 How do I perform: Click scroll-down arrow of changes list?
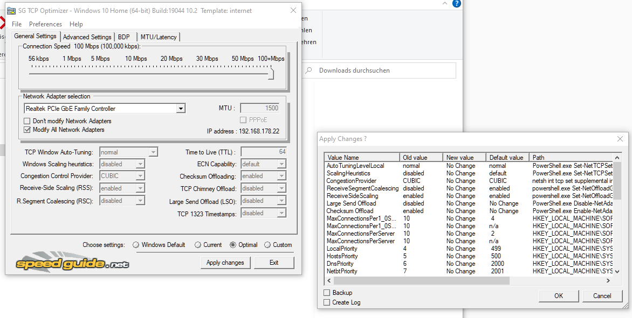[x=617, y=272]
